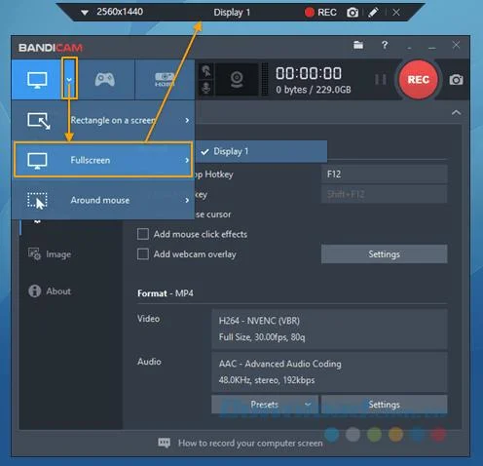Viewport: 483px width, 466px height.
Task: Expand the Rectangle on a screen submenu arrow
Action: [187, 120]
